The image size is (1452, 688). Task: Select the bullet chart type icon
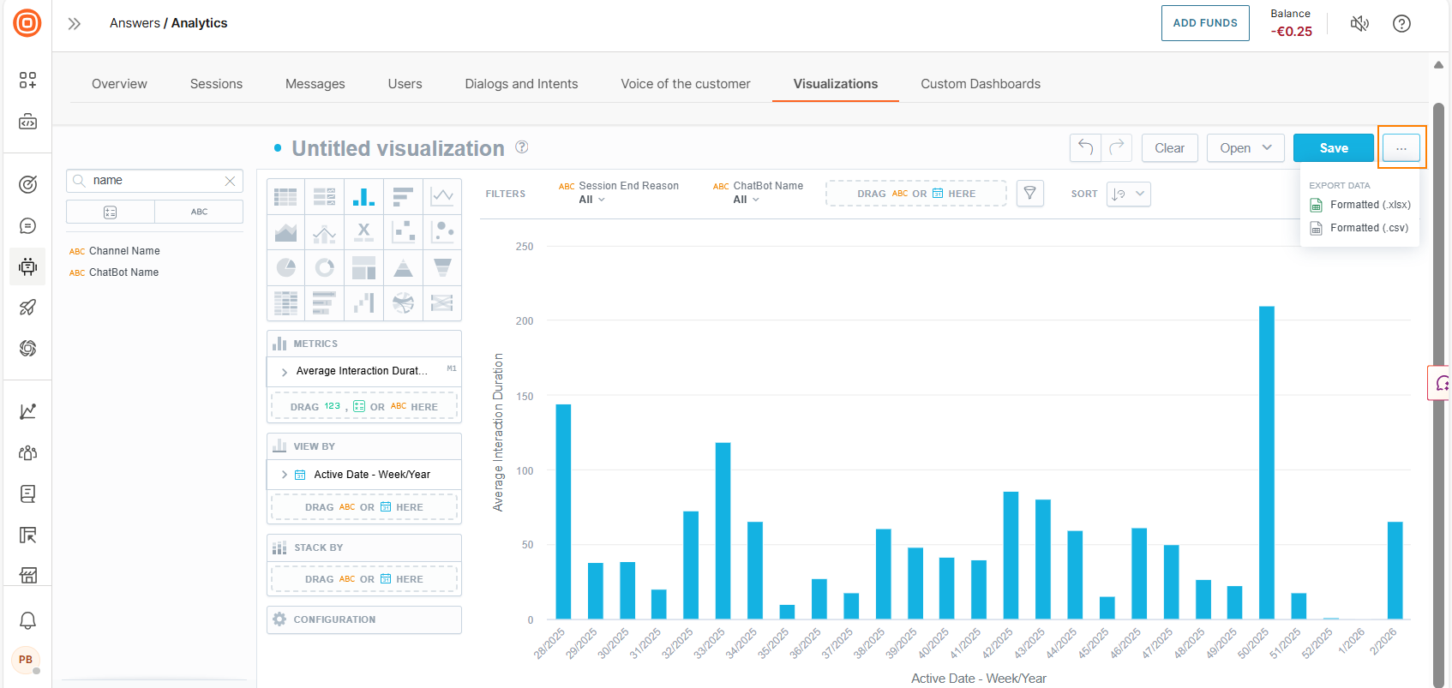click(x=325, y=302)
